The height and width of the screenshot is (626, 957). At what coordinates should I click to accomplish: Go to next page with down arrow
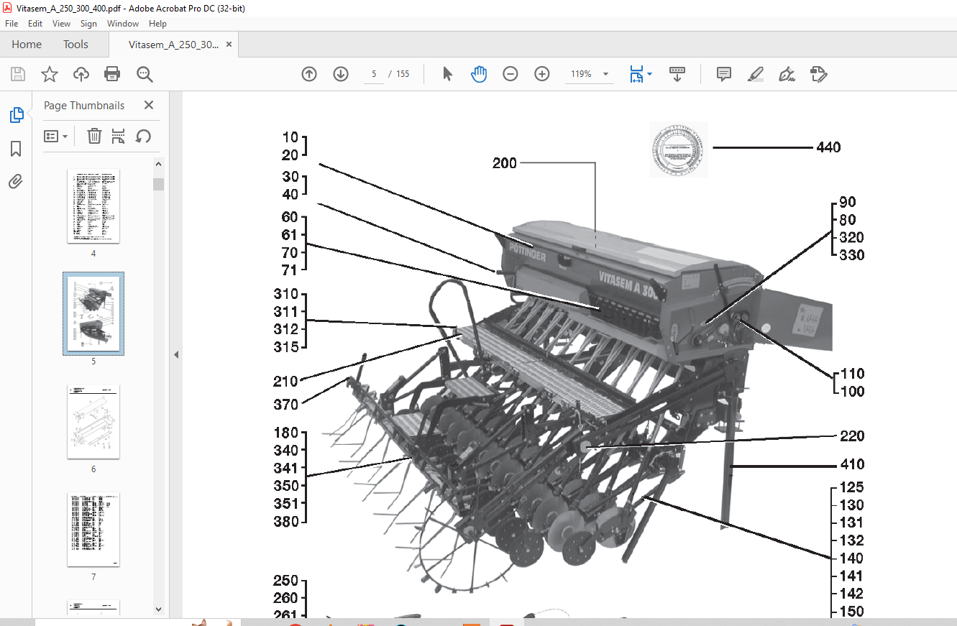pyautogui.click(x=341, y=74)
